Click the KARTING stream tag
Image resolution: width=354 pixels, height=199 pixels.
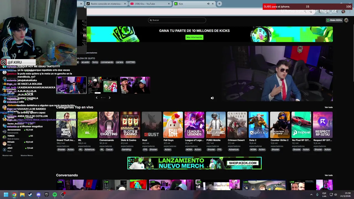pos(131,62)
